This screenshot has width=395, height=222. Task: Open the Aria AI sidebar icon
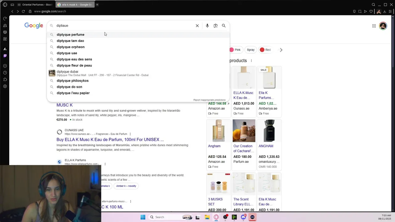5,49
